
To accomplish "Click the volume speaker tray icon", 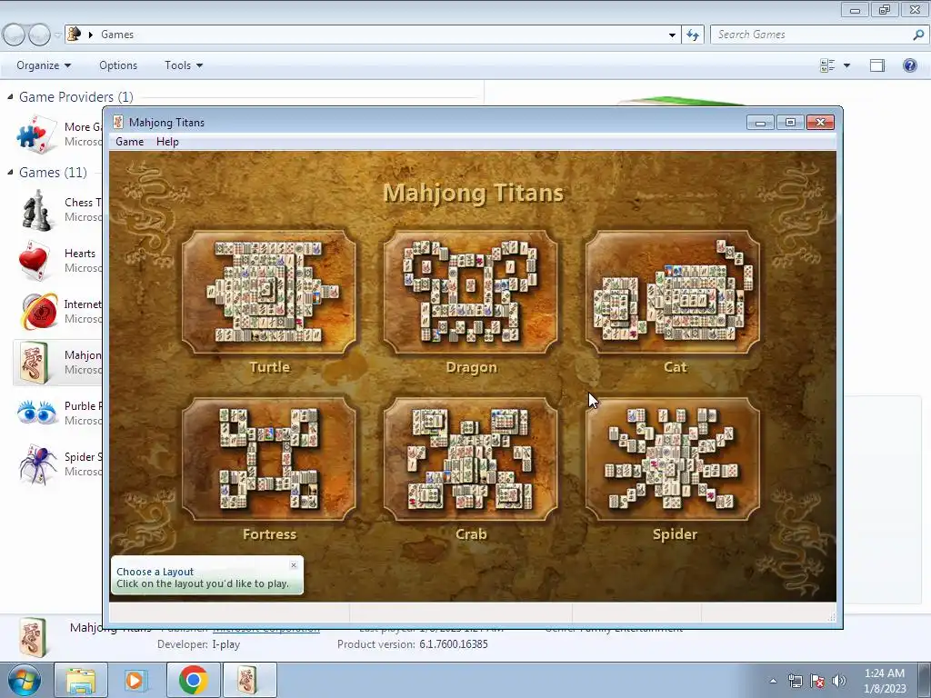I will tap(838, 681).
